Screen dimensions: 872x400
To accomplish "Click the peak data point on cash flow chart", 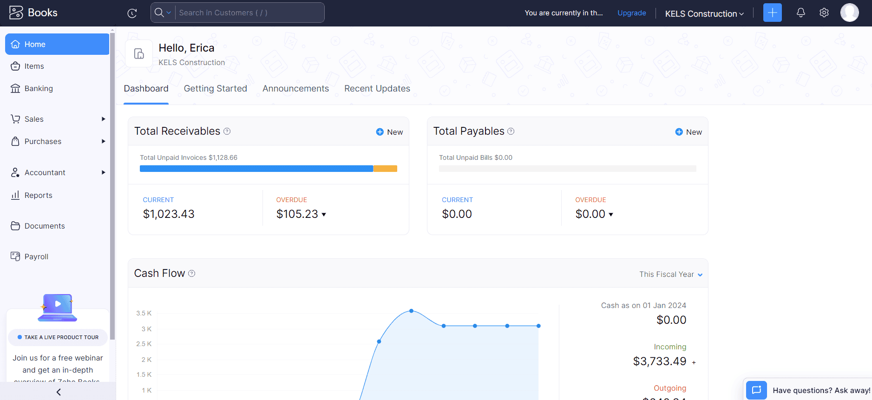I will [411, 311].
